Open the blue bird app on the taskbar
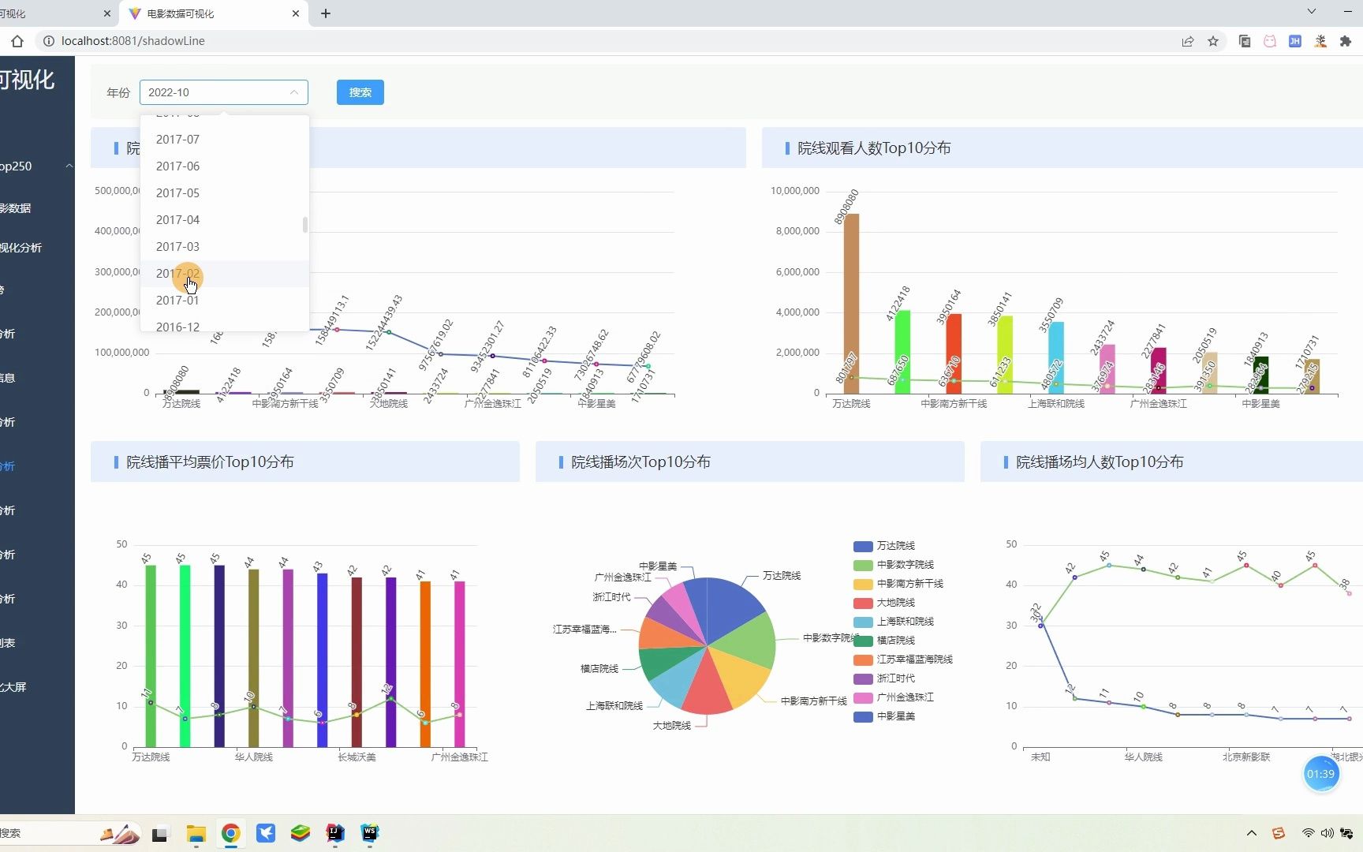Image resolution: width=1363 pixels, height=852 pixels. coord(266,833)
